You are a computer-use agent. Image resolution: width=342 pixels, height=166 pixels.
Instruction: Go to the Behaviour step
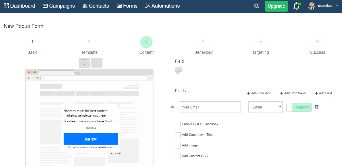click(203, 42)
